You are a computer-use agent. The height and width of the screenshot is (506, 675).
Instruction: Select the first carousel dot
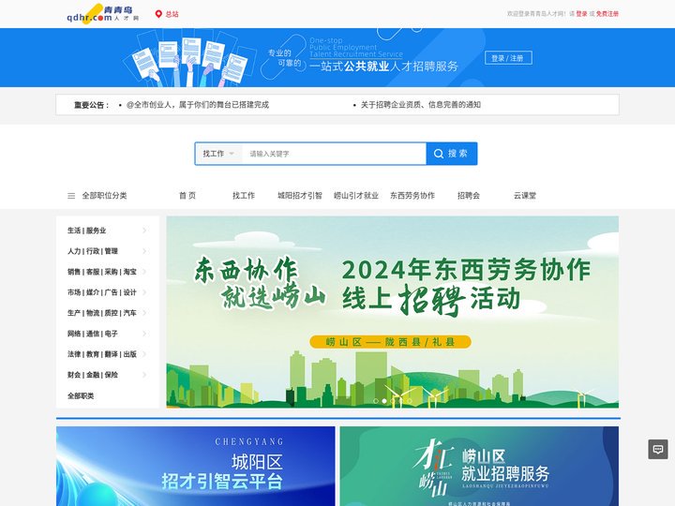[376, 401]
